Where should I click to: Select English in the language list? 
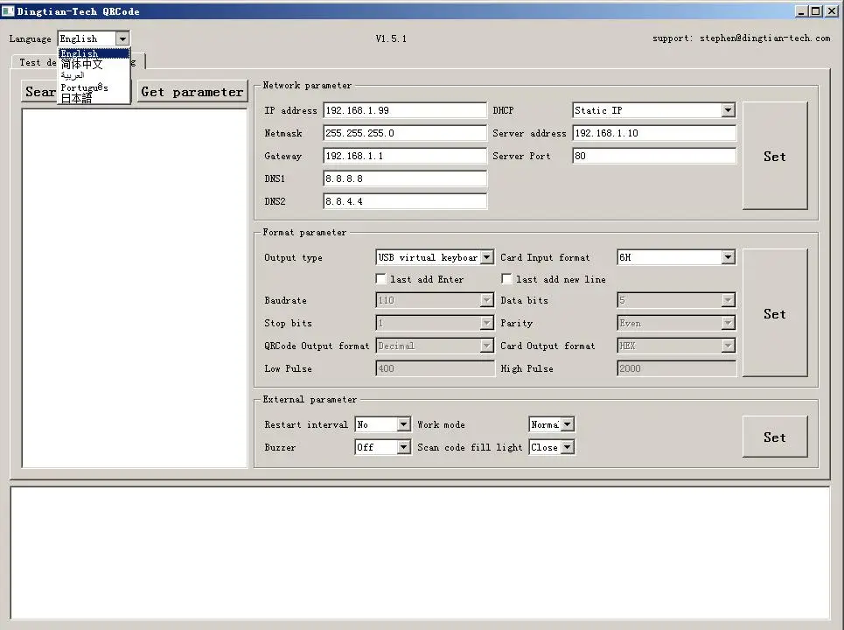(x=94, y=53)
